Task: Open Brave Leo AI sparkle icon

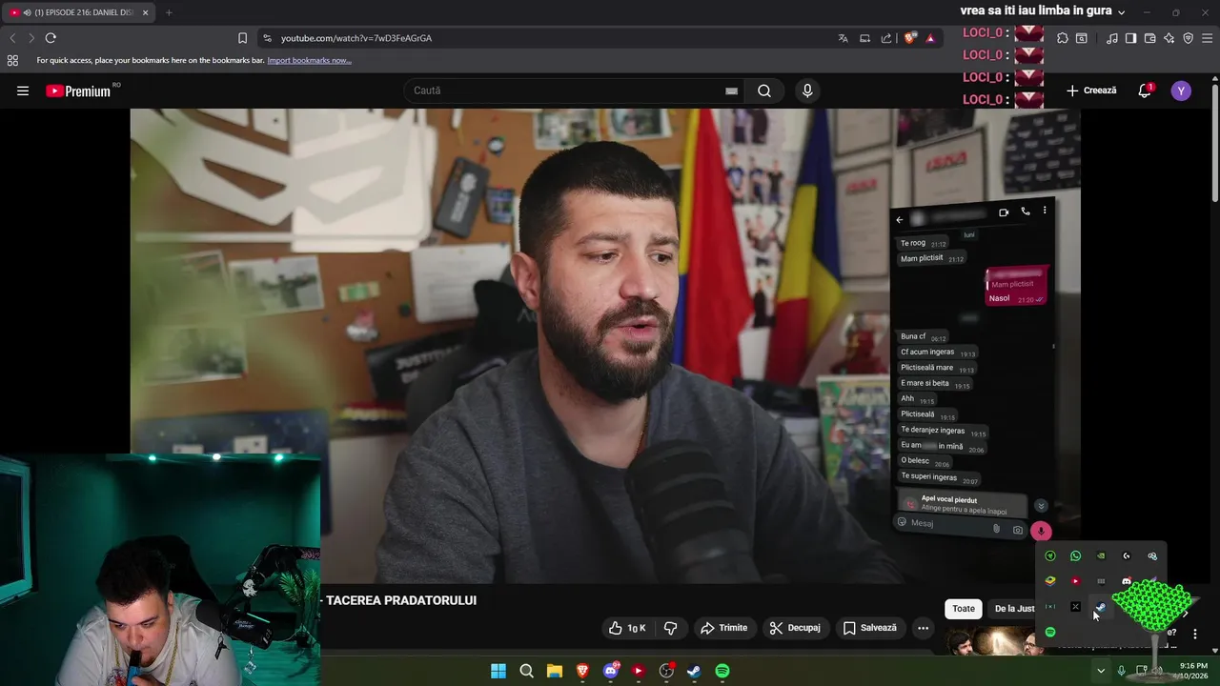Action: pos(1169,38)
